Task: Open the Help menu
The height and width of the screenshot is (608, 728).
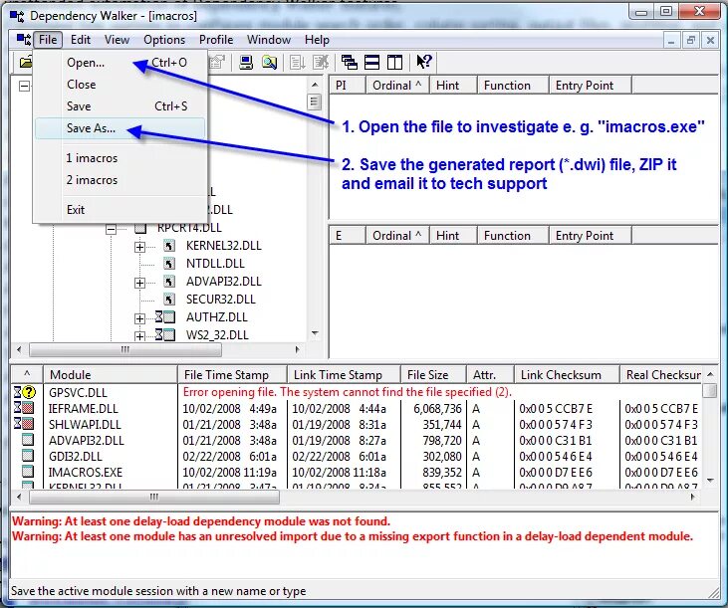Action: (x=317, y=40)
